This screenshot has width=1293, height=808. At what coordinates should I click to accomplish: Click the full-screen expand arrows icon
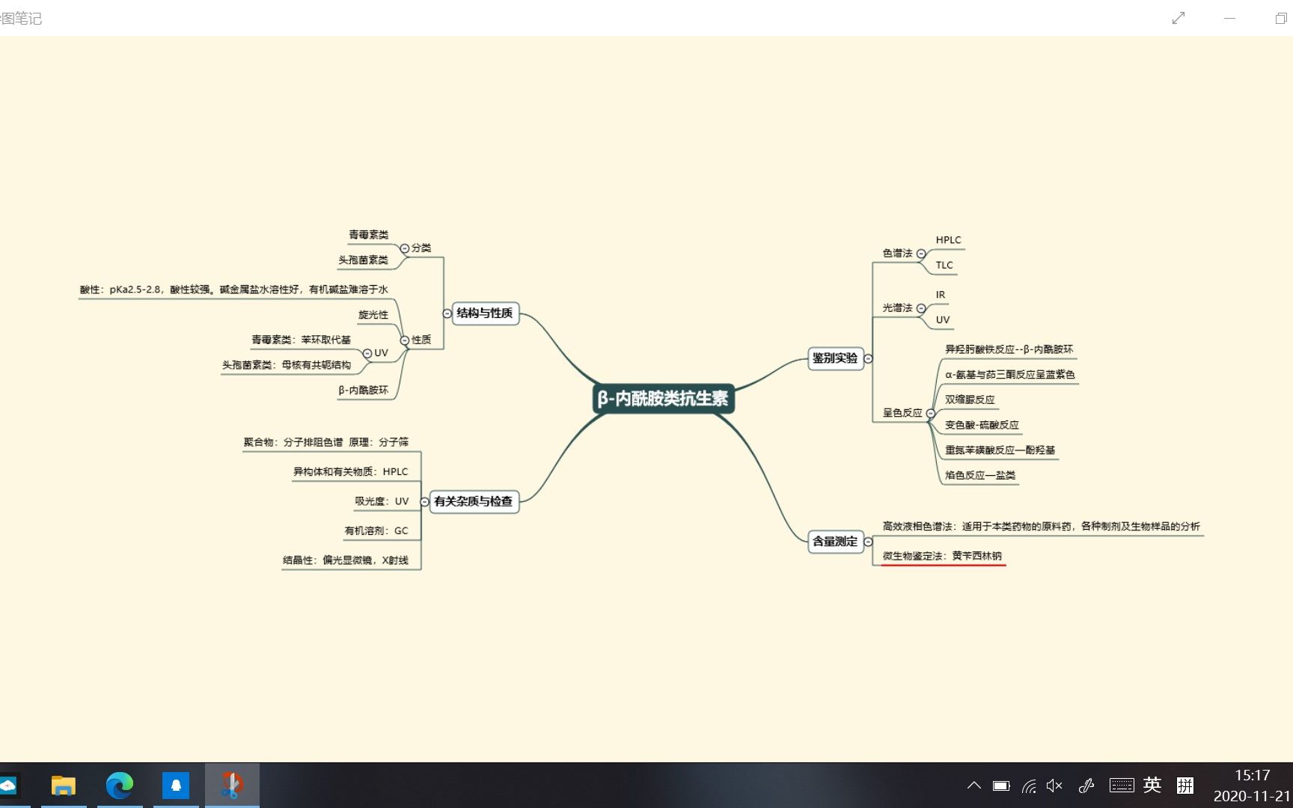[x=1179, y=18]
